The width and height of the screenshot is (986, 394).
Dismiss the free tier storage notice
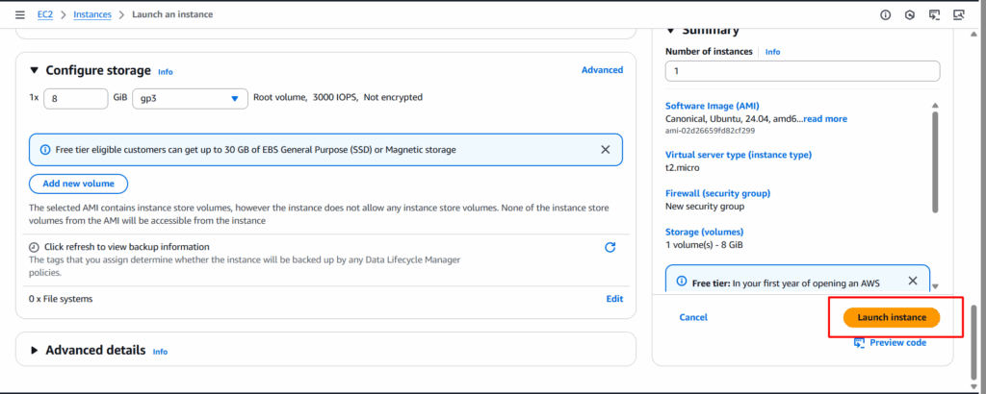click(605, 150)
